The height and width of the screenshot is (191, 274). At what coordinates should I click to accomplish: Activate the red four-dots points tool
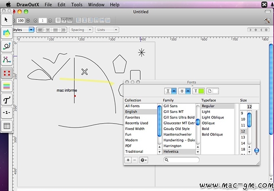[7, 73]
